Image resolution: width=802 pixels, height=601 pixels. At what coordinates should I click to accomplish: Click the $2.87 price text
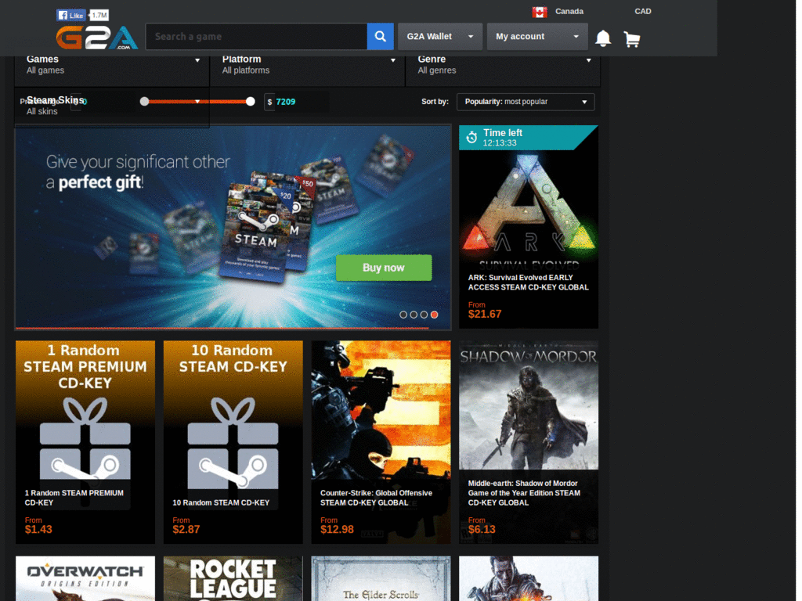click(186, 530)
